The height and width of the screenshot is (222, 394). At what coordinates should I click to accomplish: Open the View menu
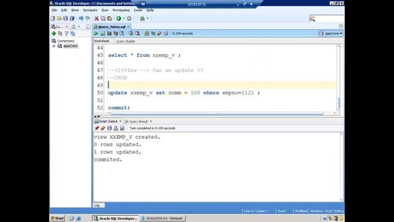[x=75, y=10]
